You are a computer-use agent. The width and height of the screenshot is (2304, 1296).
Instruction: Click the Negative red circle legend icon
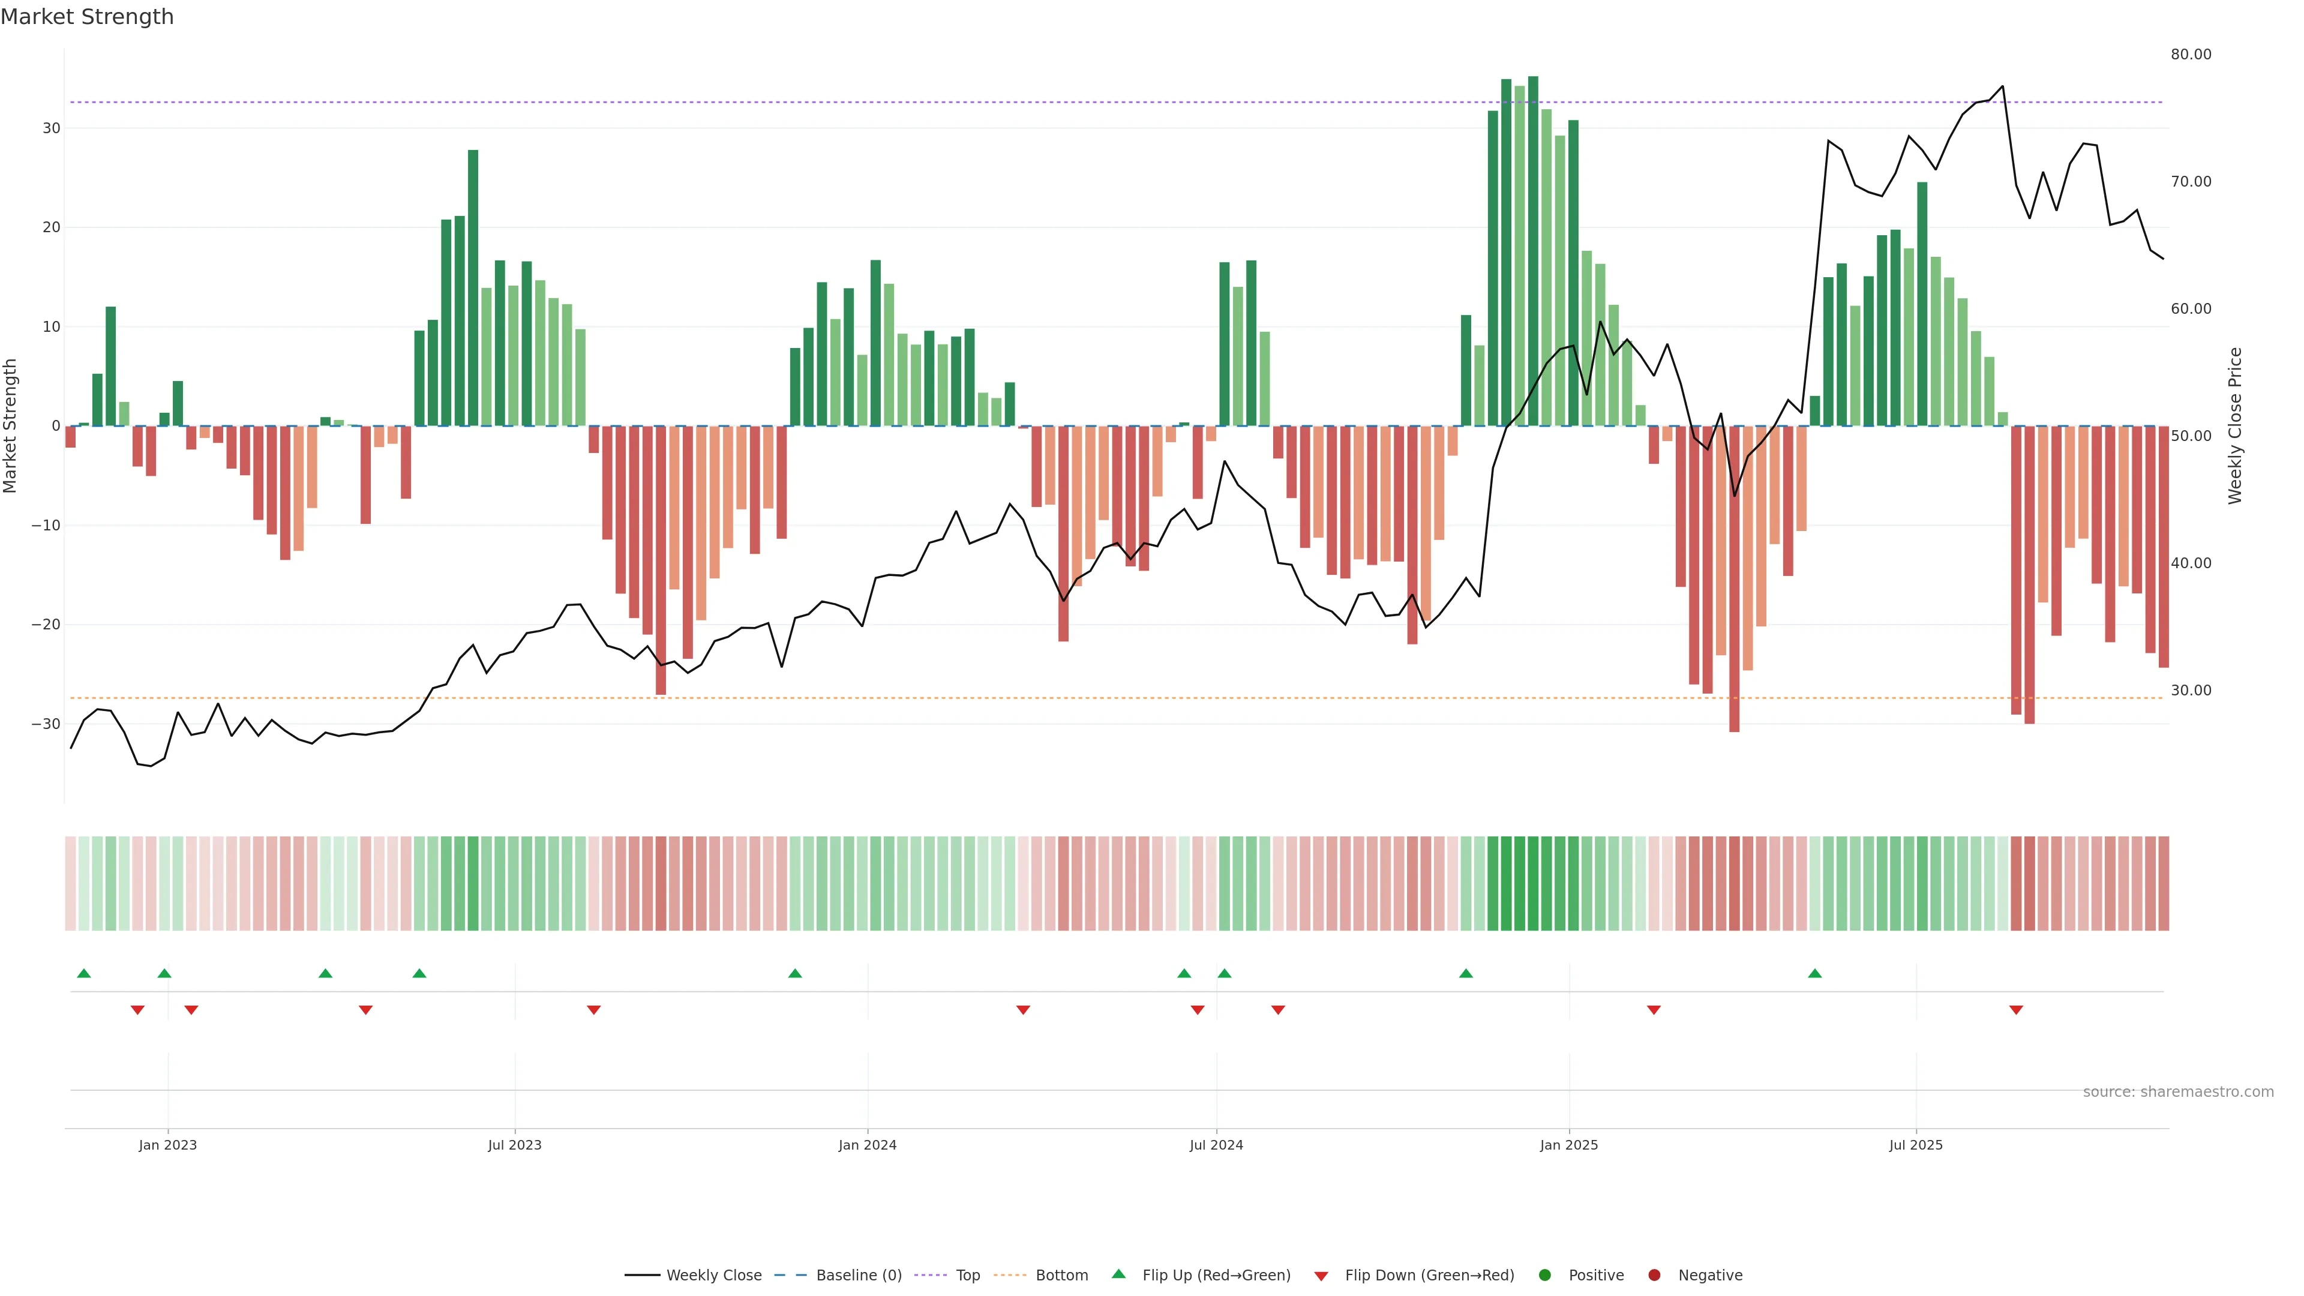click(1654, 1274)
